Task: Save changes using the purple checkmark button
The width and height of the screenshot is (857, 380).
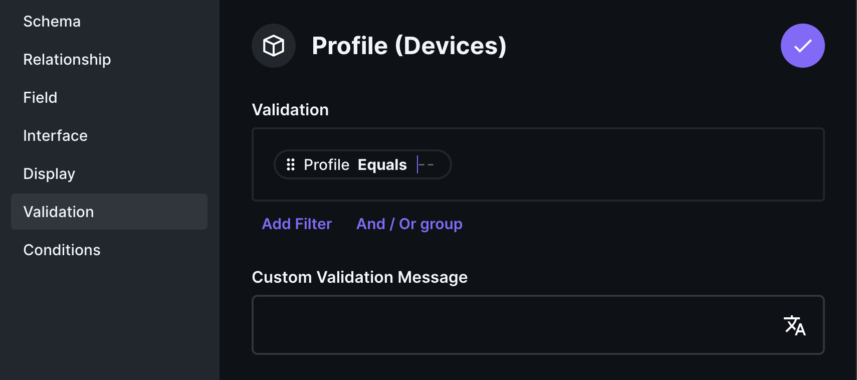Action: [x=802, y=46]
